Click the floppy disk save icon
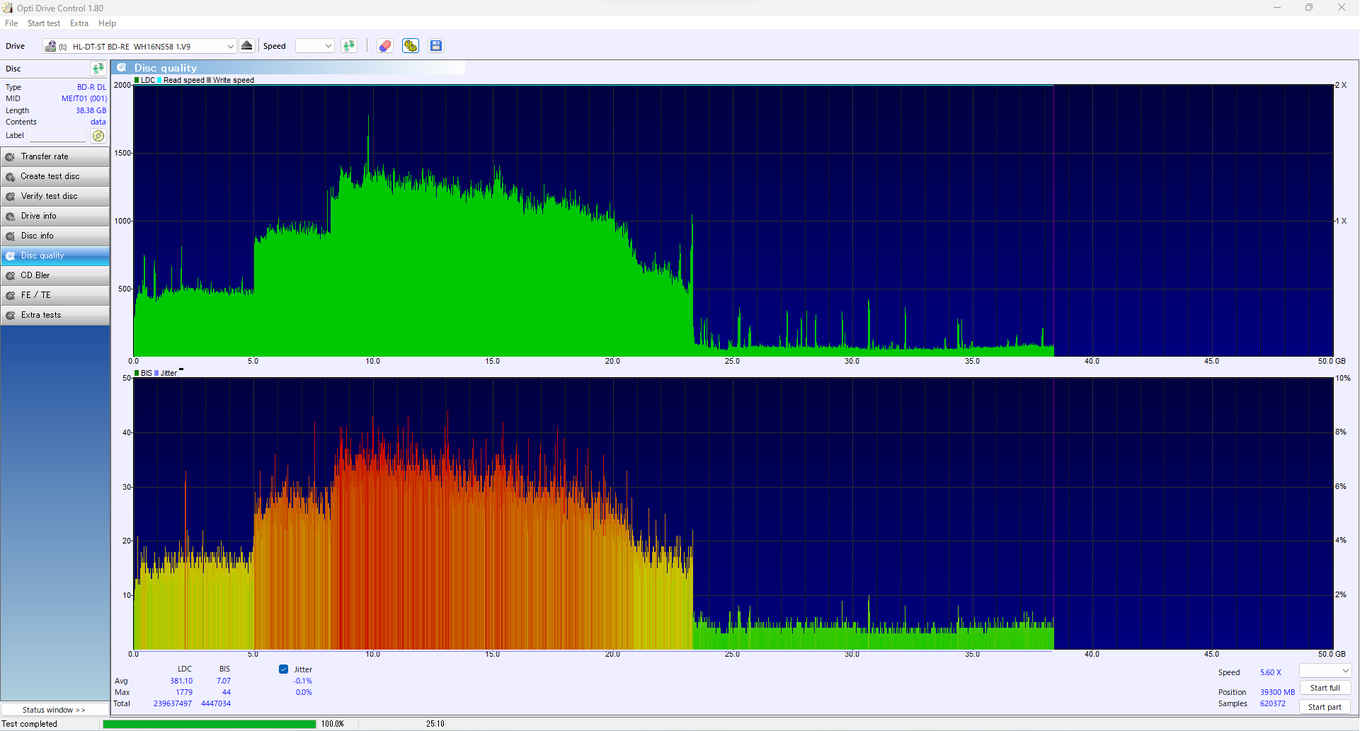 (436, 46)
